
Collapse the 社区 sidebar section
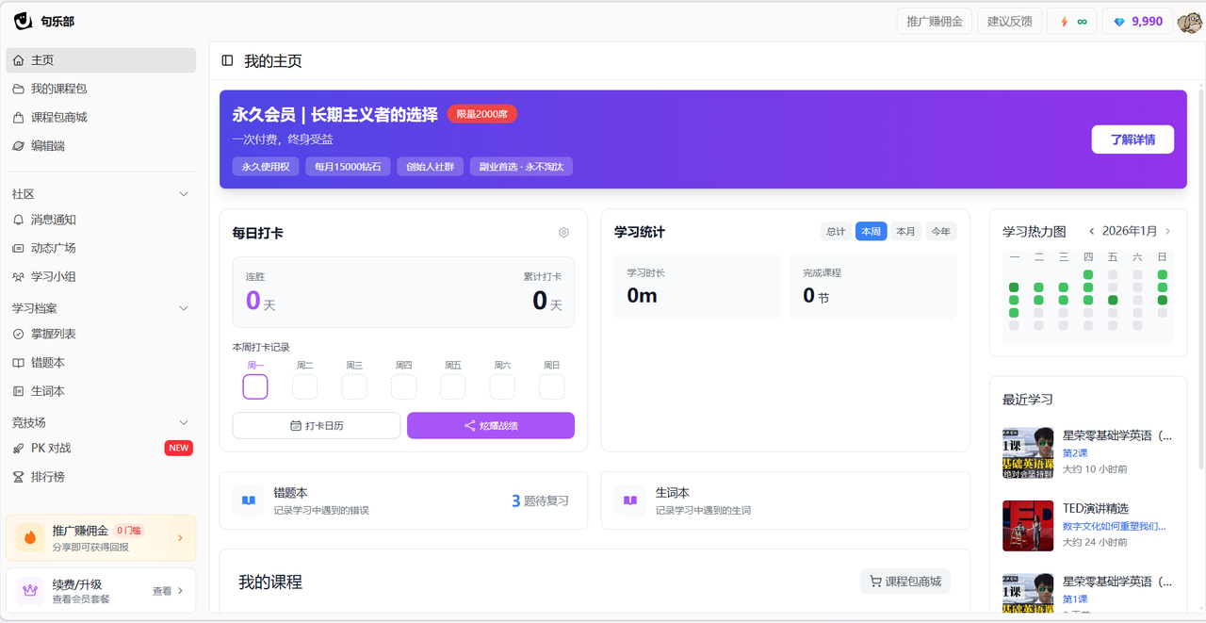click(x=184, y=194)
